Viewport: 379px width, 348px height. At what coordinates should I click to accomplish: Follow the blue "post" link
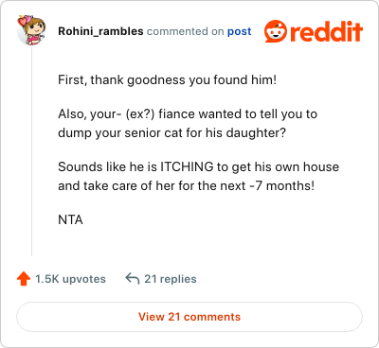[240, 31]
